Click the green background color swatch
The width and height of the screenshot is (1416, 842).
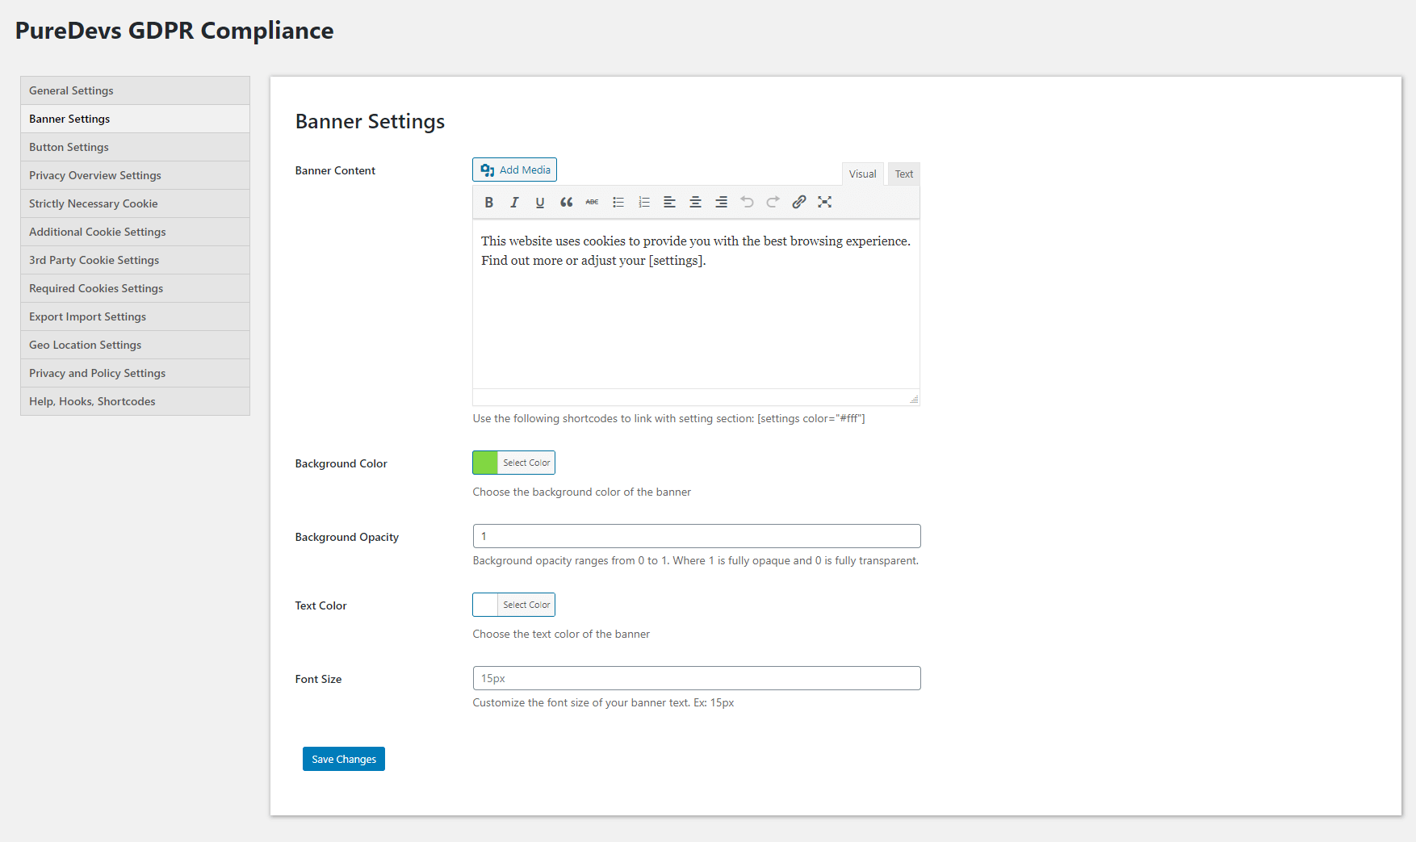tap(484, 462)
